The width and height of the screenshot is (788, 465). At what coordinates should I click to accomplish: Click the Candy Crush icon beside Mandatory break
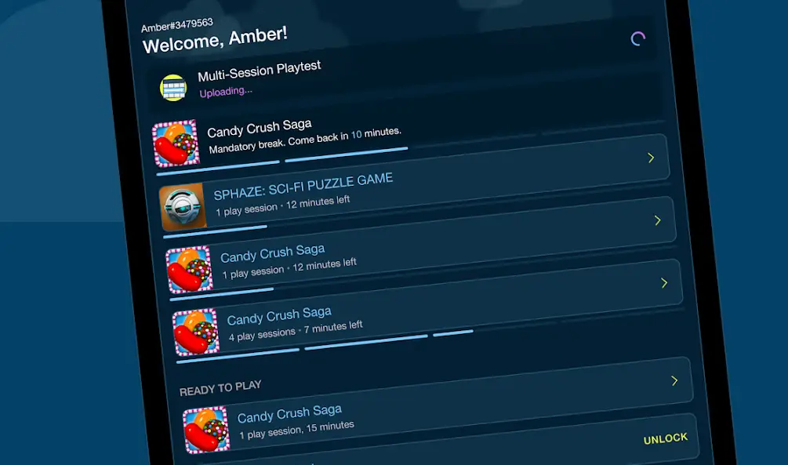[x=176, y=143]
